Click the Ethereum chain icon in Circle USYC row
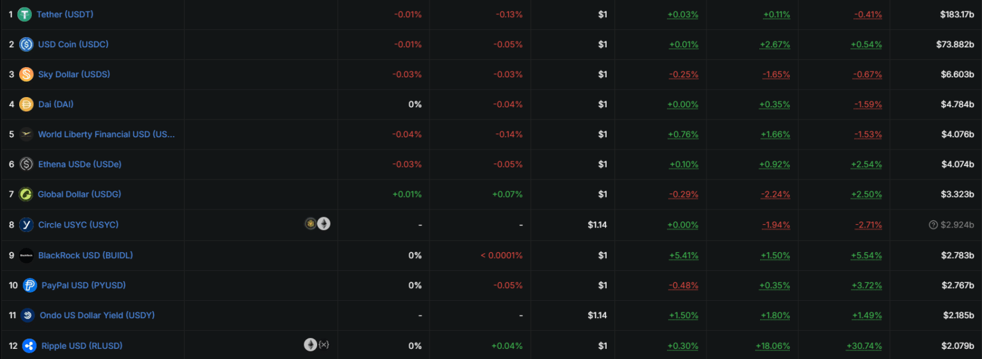Viewport: 982px width, 359px height. pyautogui.click(x=323, y=224)
